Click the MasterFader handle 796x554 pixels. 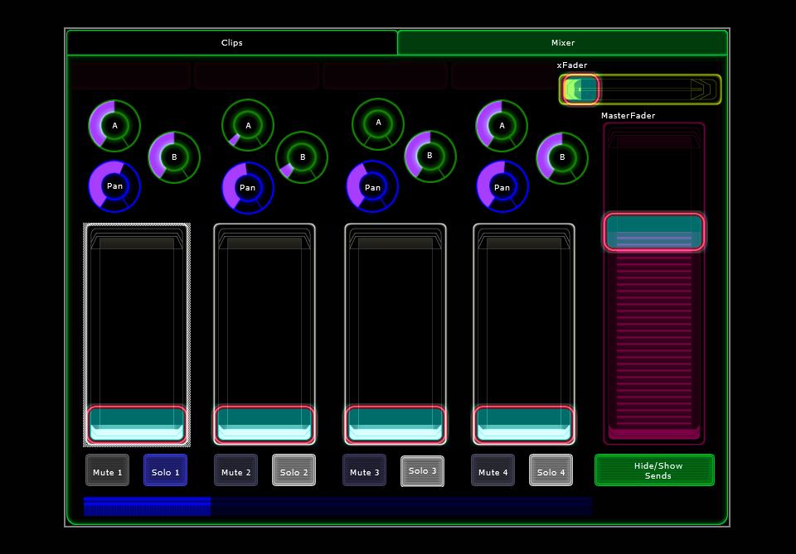[654, 232]
